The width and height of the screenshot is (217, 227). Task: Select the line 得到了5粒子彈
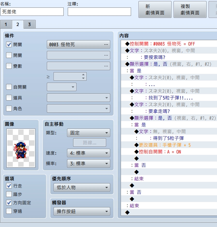pos(169,138)
